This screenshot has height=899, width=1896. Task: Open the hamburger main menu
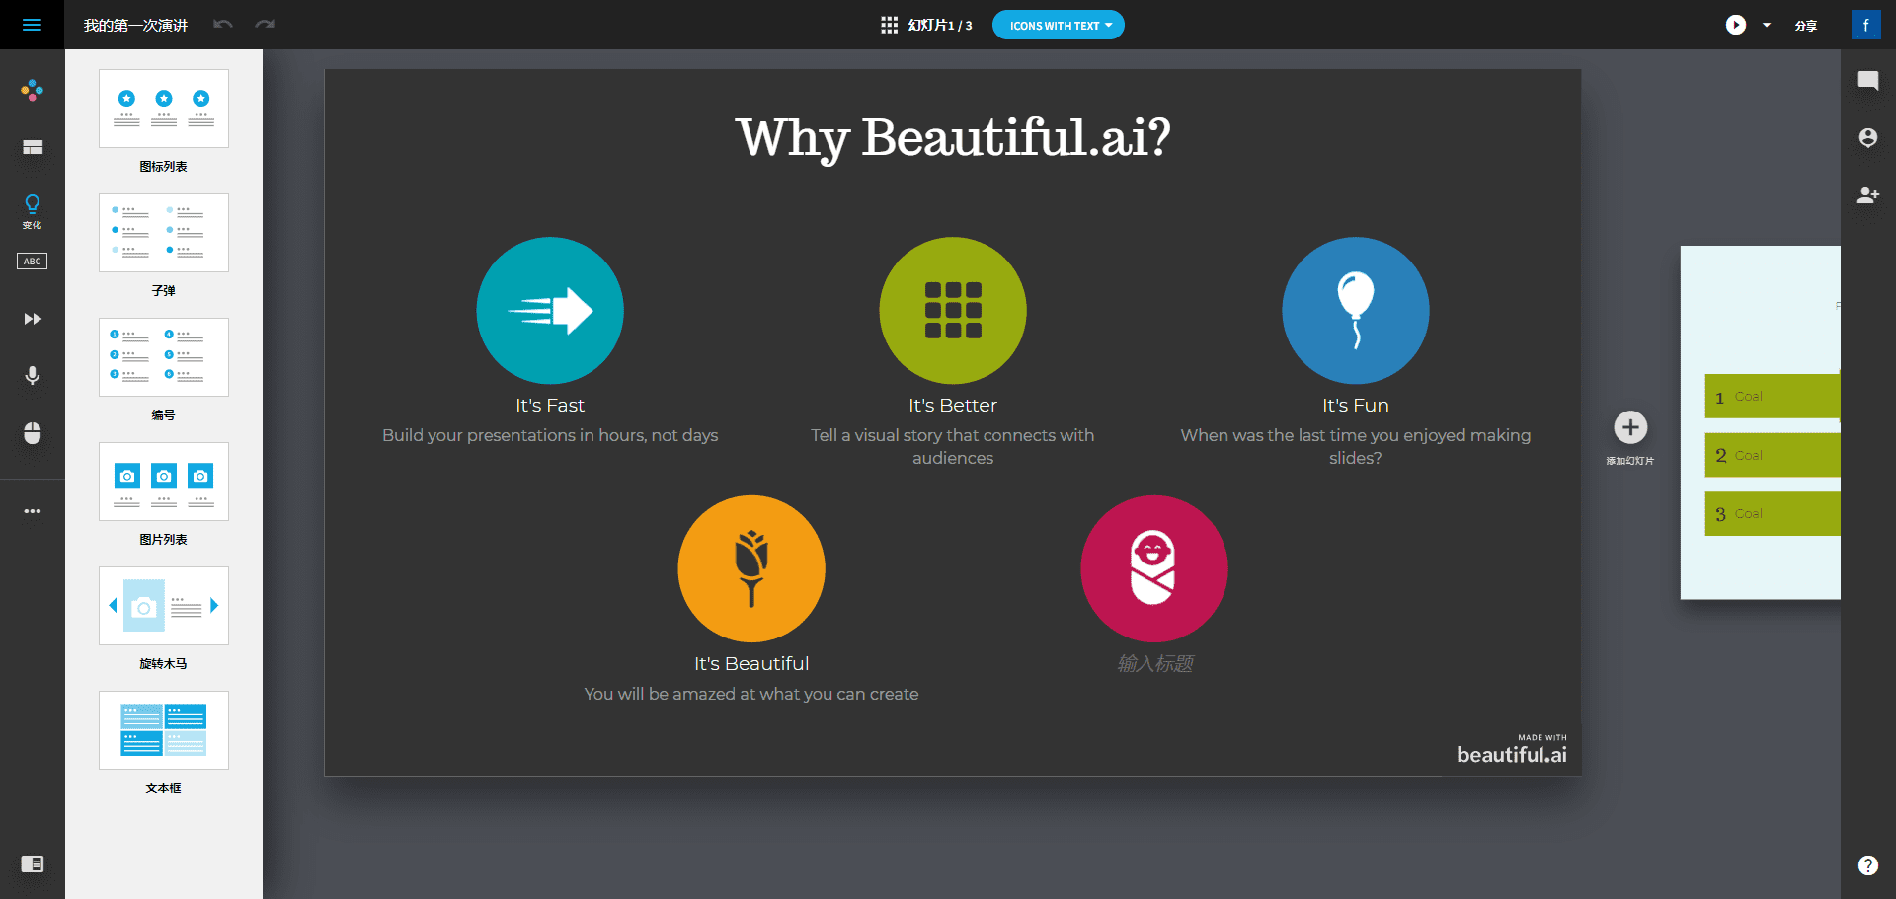(32, 25)
